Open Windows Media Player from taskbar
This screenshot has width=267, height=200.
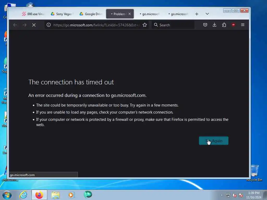pyautogui.click(x=71, y=195)
